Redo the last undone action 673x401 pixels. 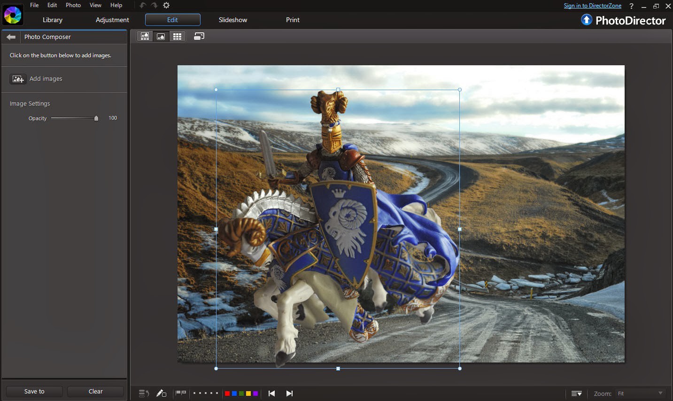[154, 5]
